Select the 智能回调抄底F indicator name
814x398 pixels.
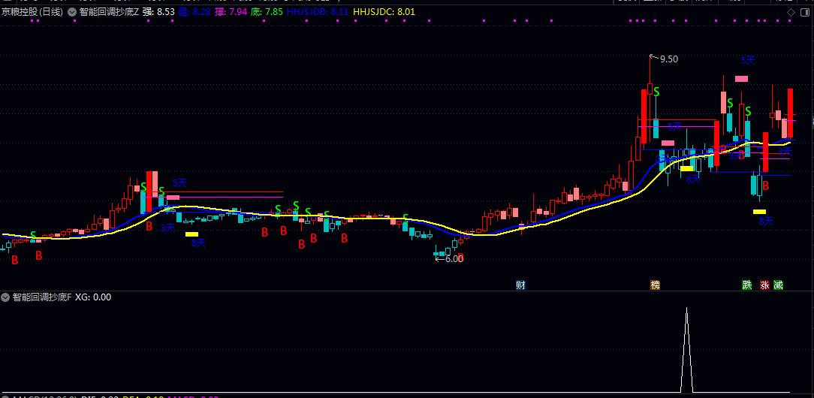[x=42, y=297]
